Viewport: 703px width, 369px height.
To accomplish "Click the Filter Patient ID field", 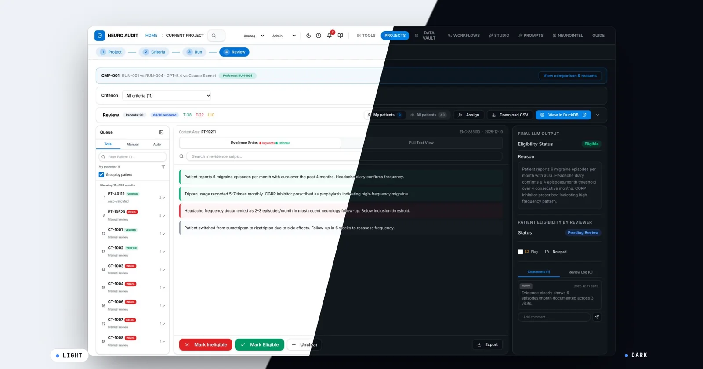I will click(133, 157).
